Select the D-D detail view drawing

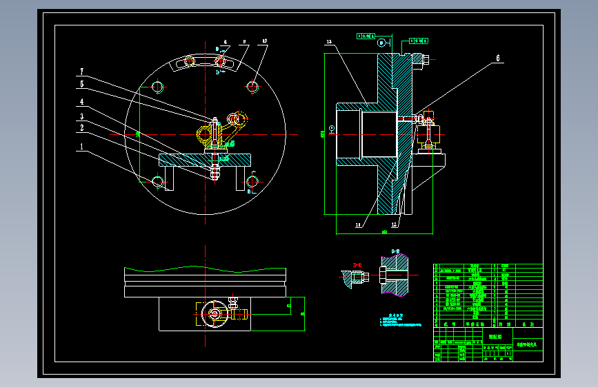coord(355,278)
